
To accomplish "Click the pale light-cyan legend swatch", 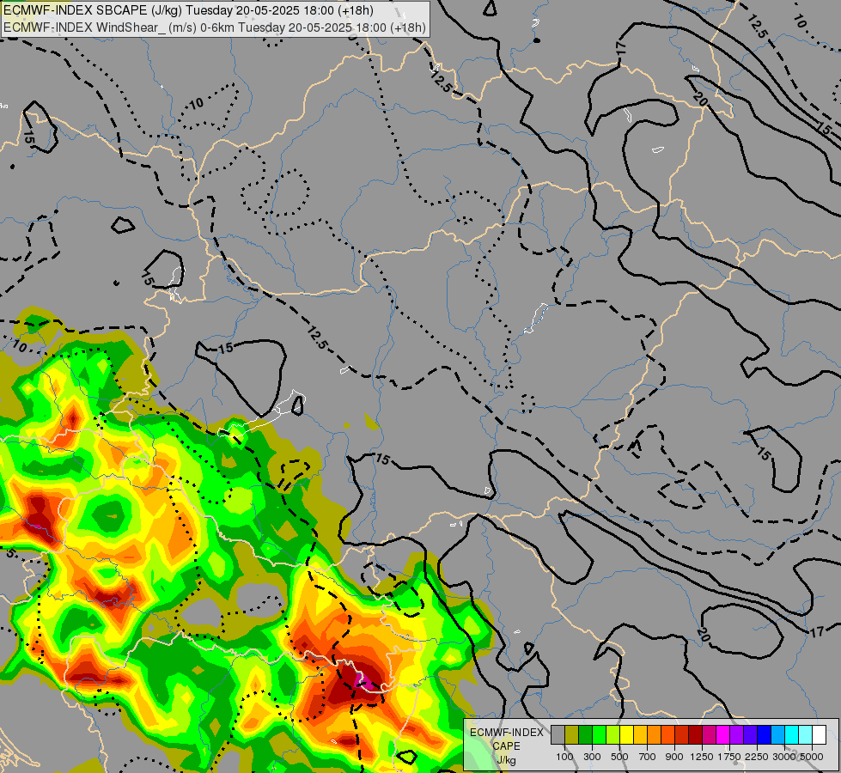I will (805, 735).
